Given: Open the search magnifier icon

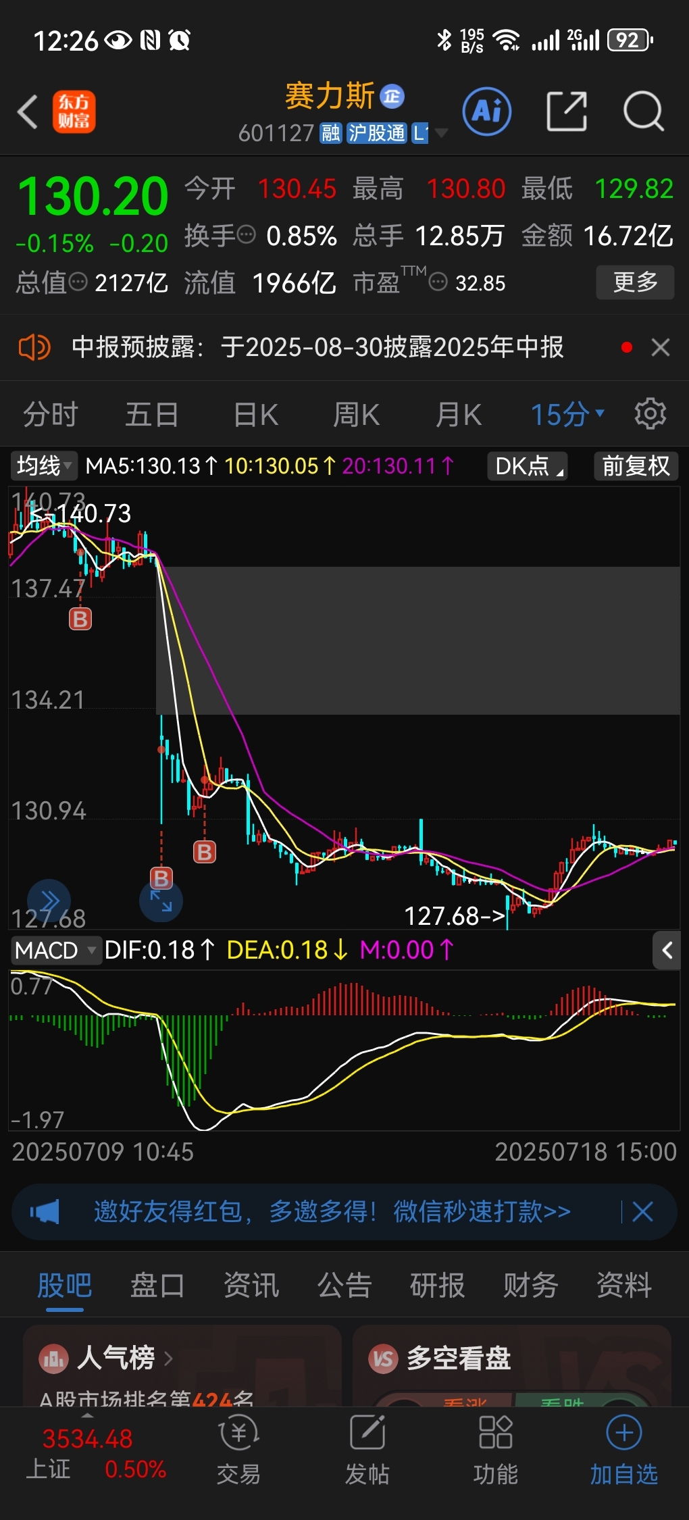Looking at the screenshot, I should click(x=644, y=111).
